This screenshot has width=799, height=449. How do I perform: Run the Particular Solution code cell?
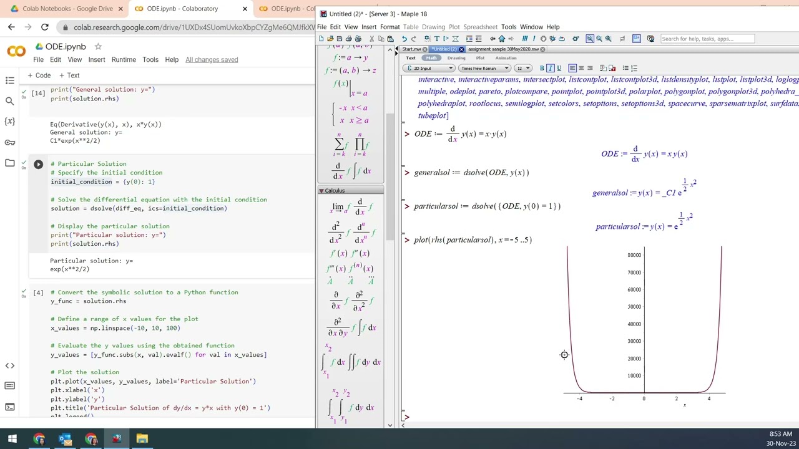pyautogui.click(x=38, y=164)
